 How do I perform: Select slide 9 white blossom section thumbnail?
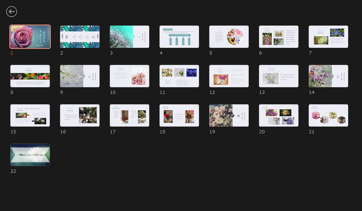pyautogui.click(x=80, y=76)
